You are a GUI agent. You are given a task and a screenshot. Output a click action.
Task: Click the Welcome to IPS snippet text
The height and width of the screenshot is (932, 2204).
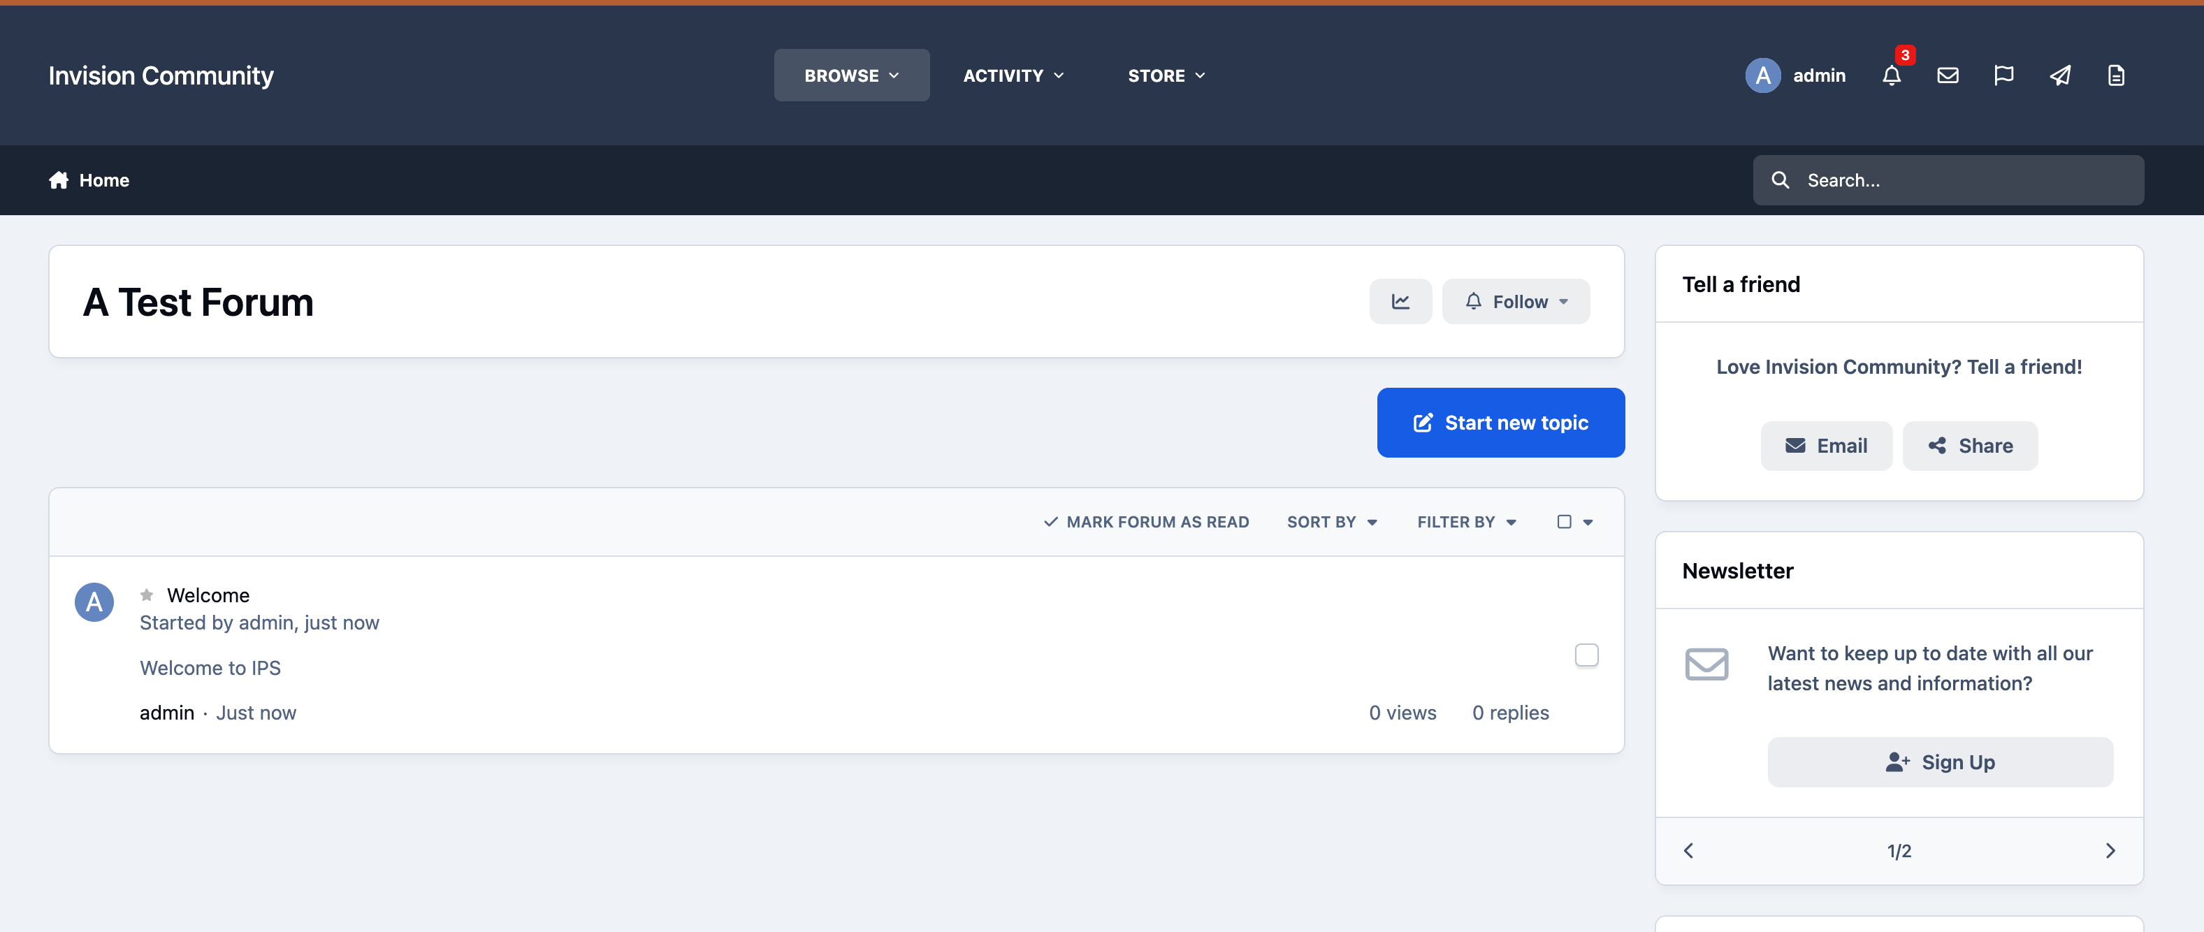tap(210, 668)
